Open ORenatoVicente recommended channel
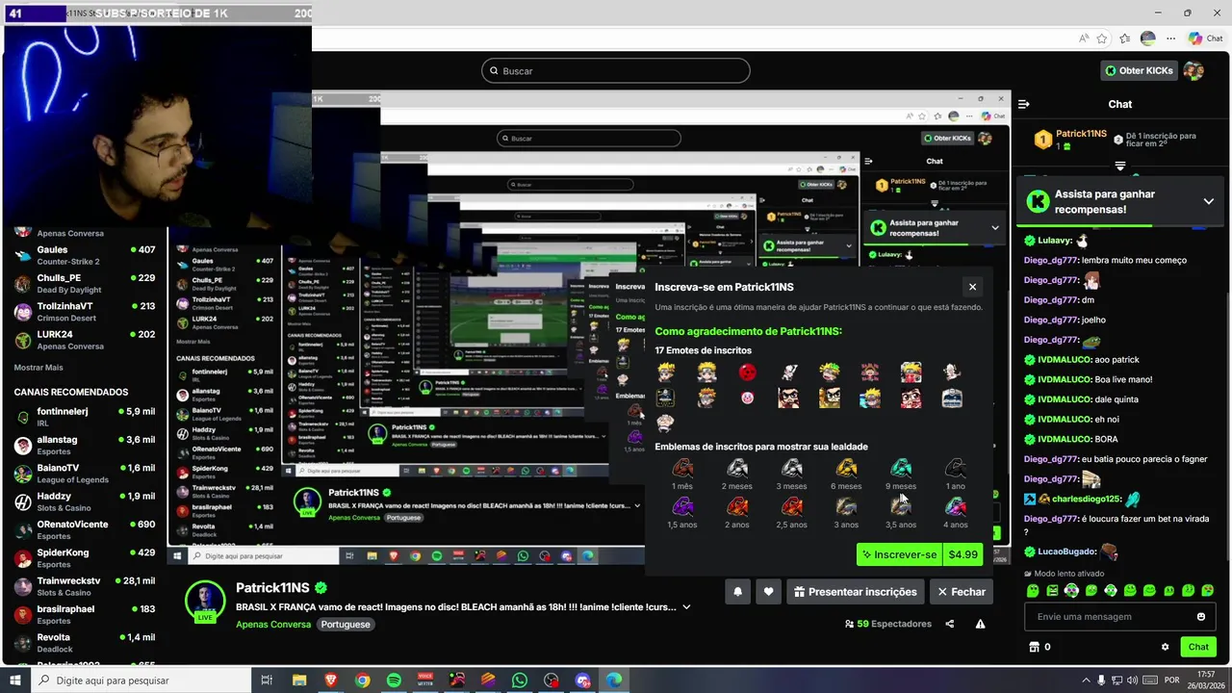The image size is (1232, 693). pyautogui.click(x=85, y=529)
